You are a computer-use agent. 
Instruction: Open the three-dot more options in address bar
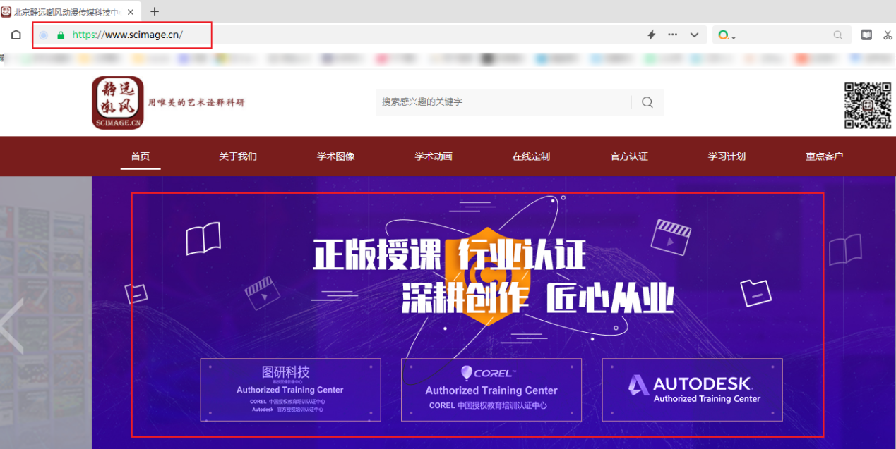(x=672, y=35)
